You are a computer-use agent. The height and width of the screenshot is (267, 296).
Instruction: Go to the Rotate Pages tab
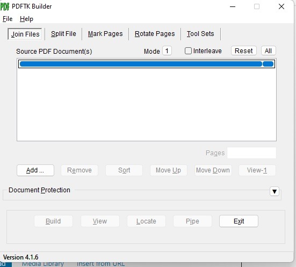155,34
